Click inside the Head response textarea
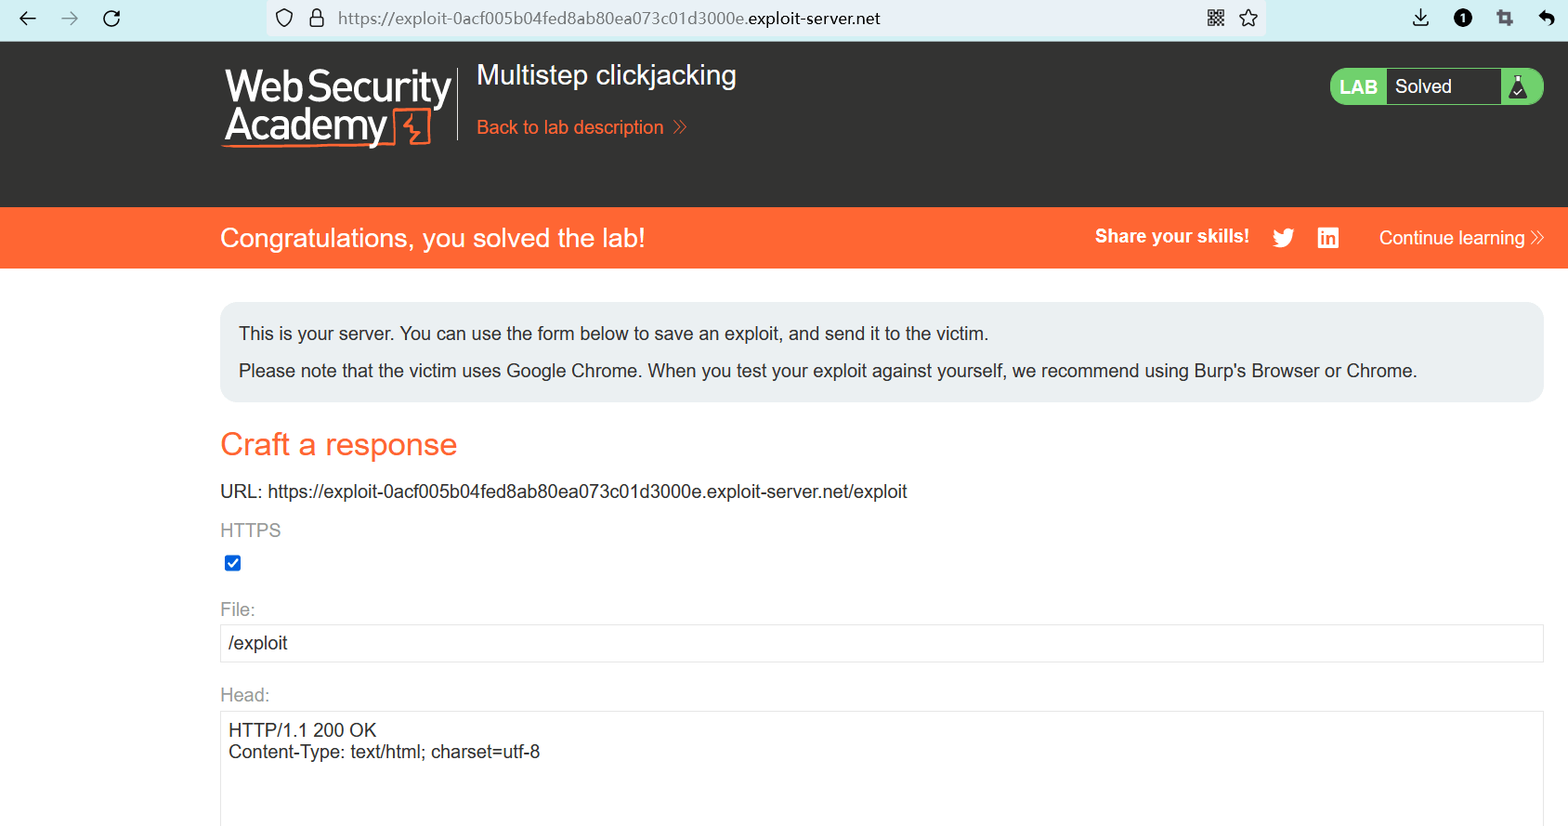Screen dimensions: 1568x826 click(x=881, y=771)
